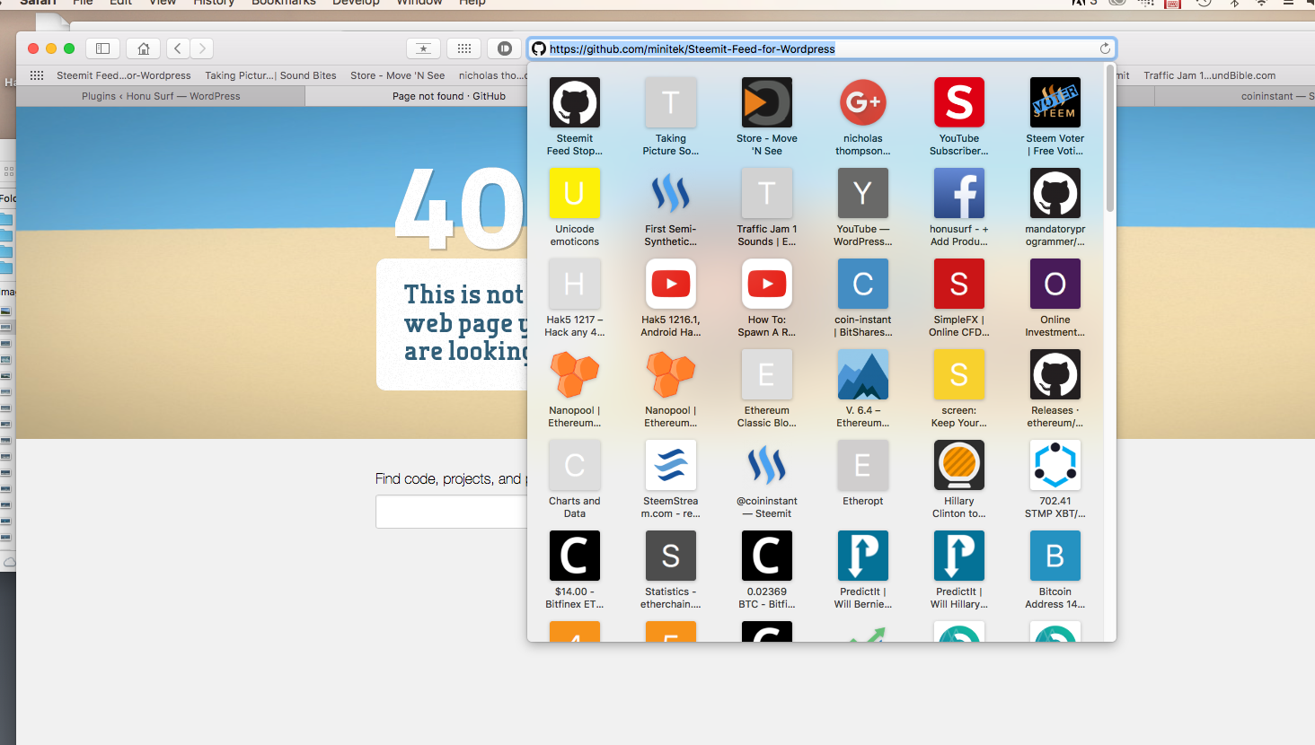The image size is (1315, 745).
Task: Show favorites with star toolbar button
Action: coord(423,48)
